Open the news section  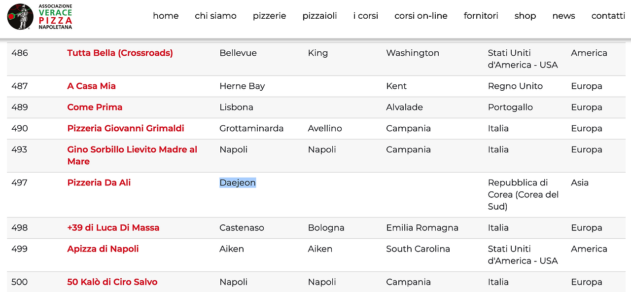[563, 16]
